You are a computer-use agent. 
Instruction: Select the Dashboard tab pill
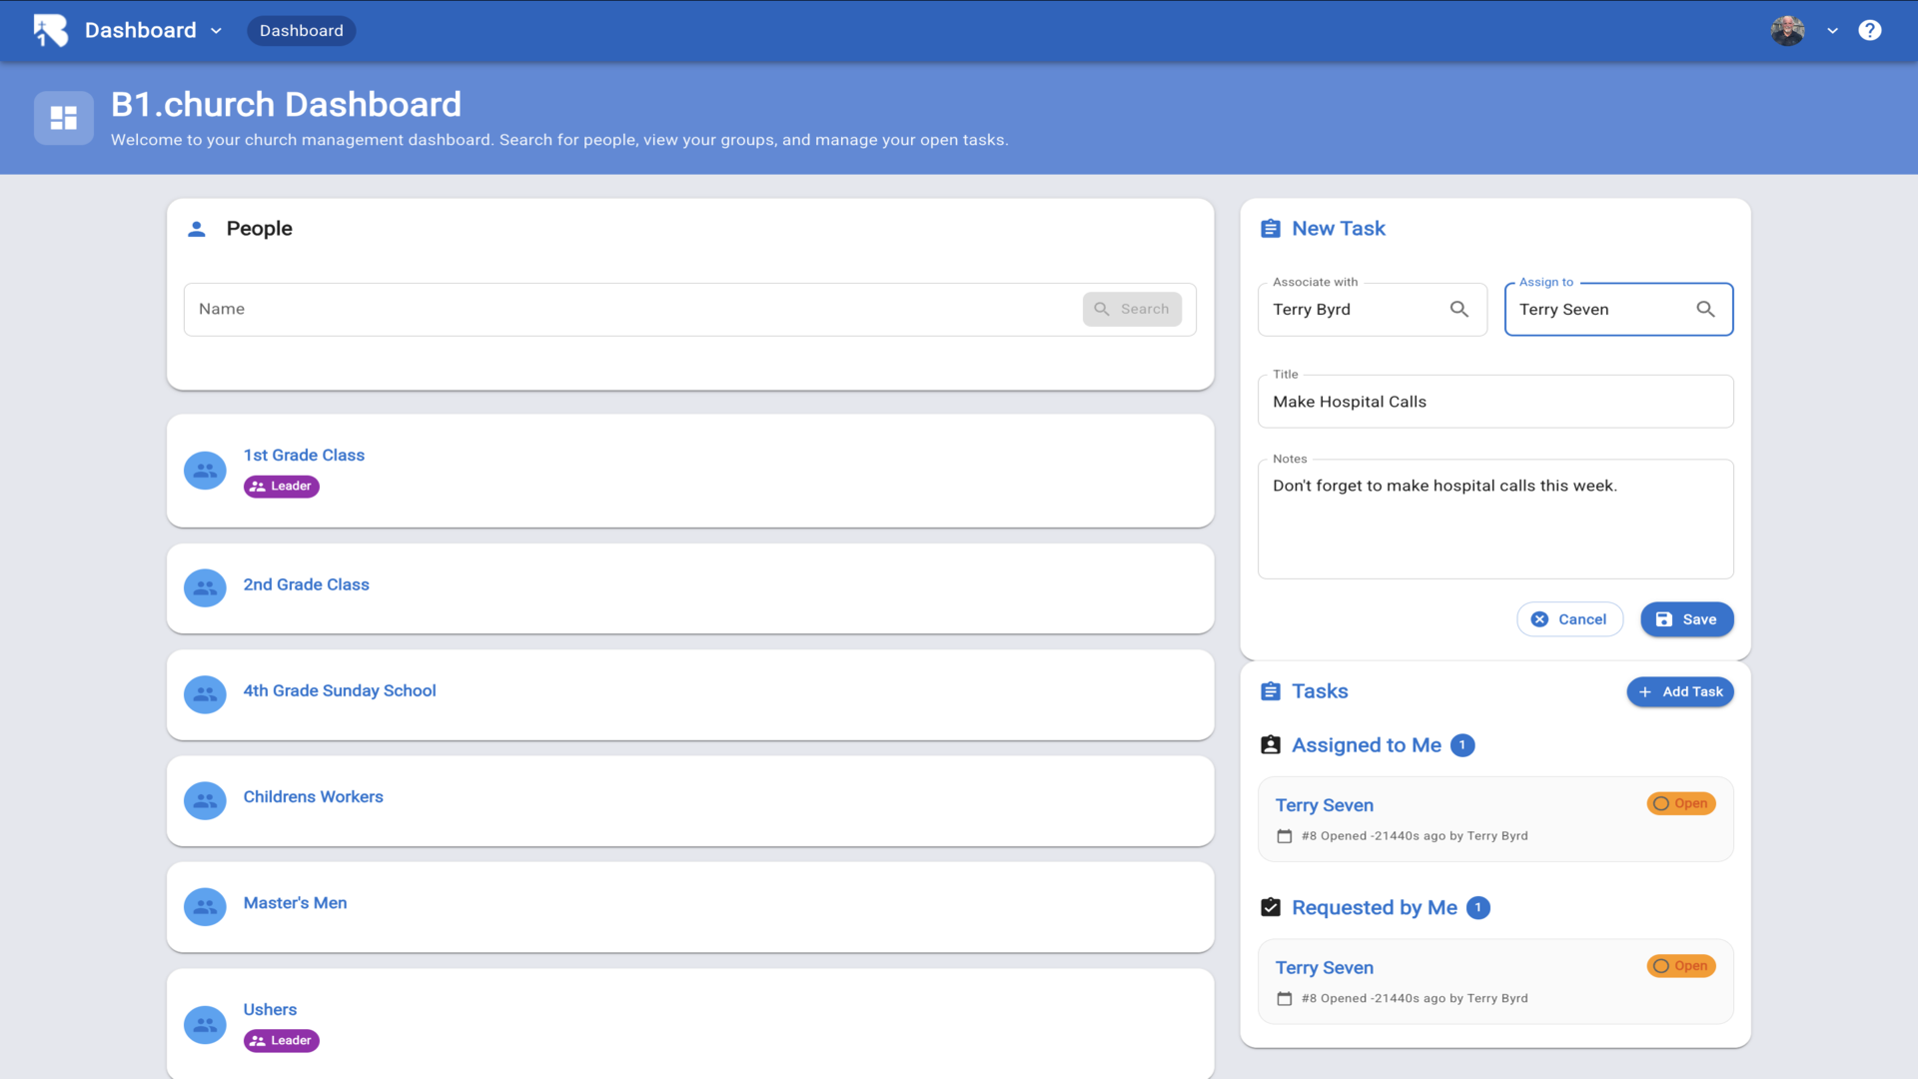click(301, 31)
